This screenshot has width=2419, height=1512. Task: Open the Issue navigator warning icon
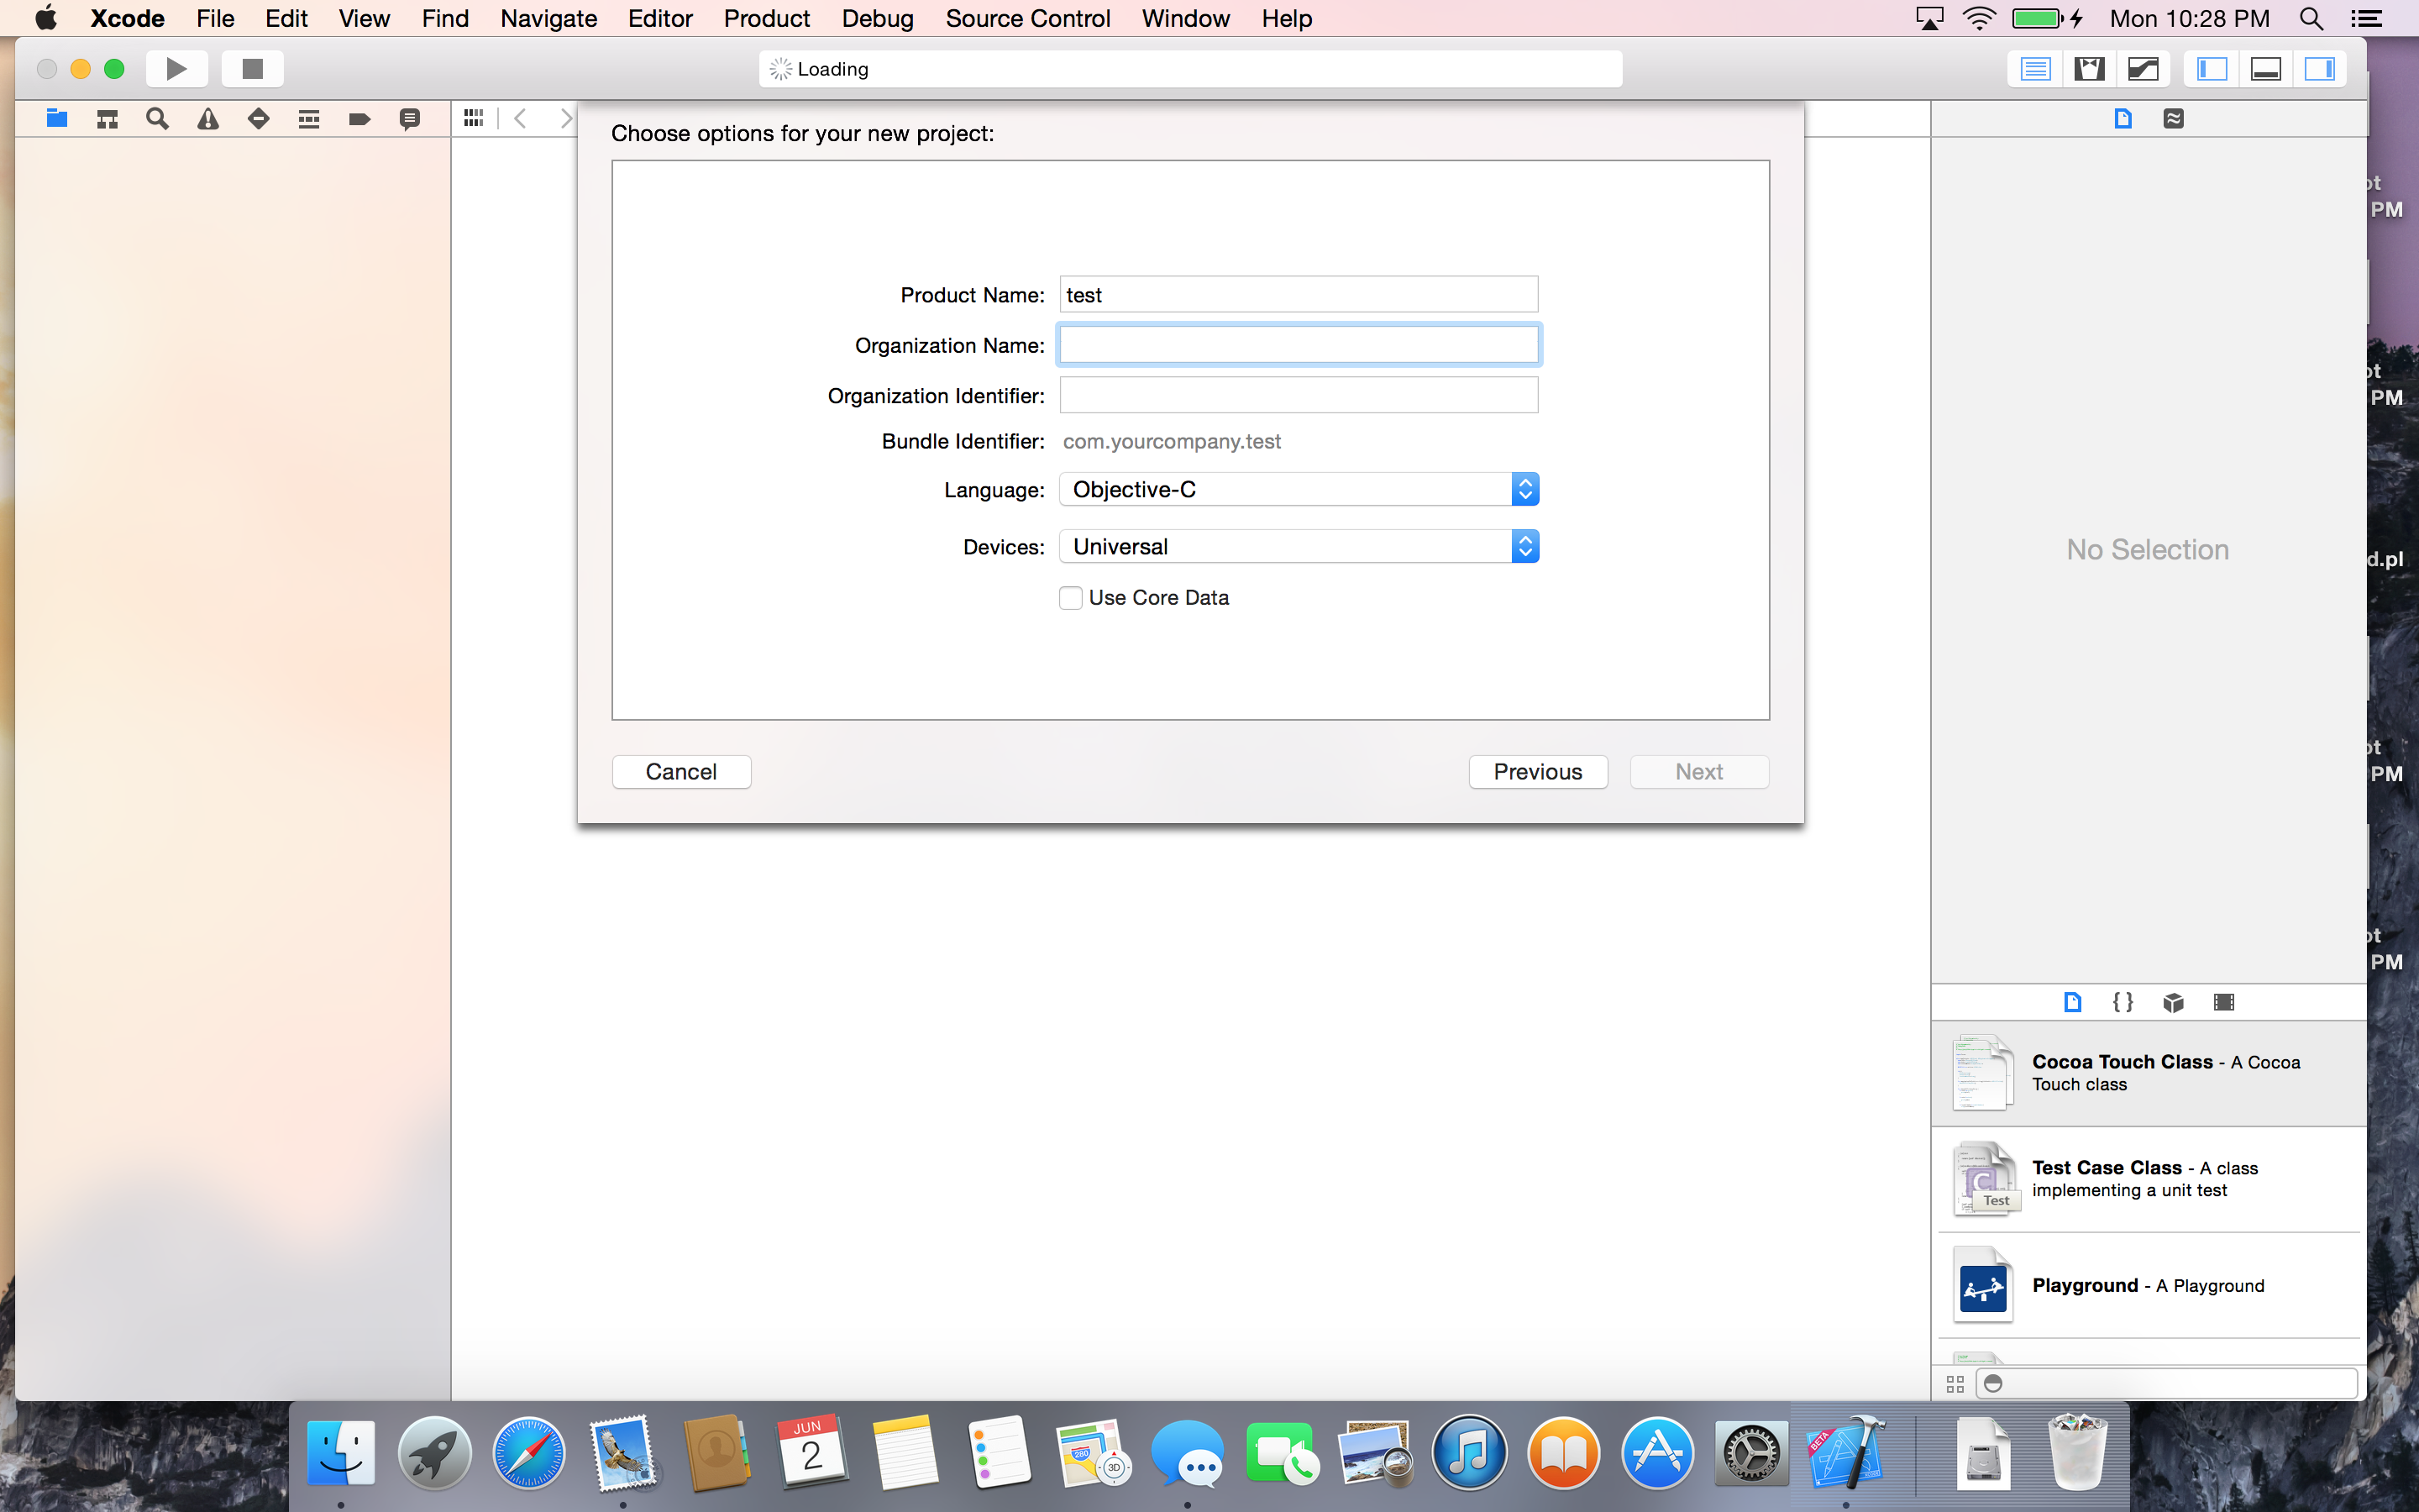(208, 119)
